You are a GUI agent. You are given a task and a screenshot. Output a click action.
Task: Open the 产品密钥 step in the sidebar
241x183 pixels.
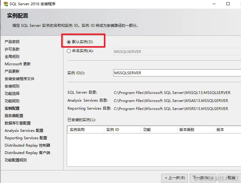(x=12, y=42)
